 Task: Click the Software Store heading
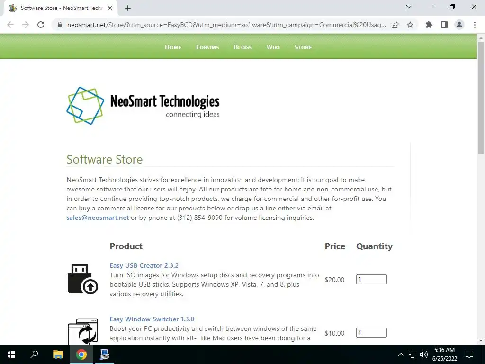105,159
